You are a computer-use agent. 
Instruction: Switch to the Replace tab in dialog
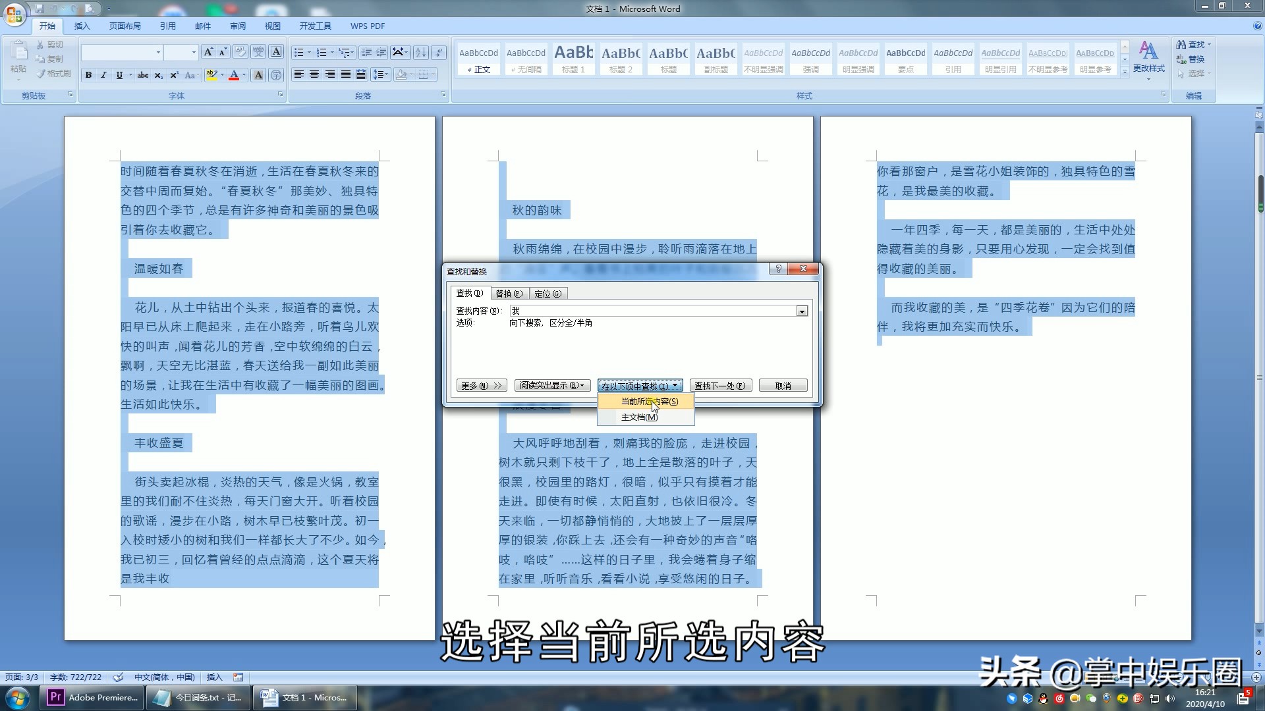[x=509, y=294]
